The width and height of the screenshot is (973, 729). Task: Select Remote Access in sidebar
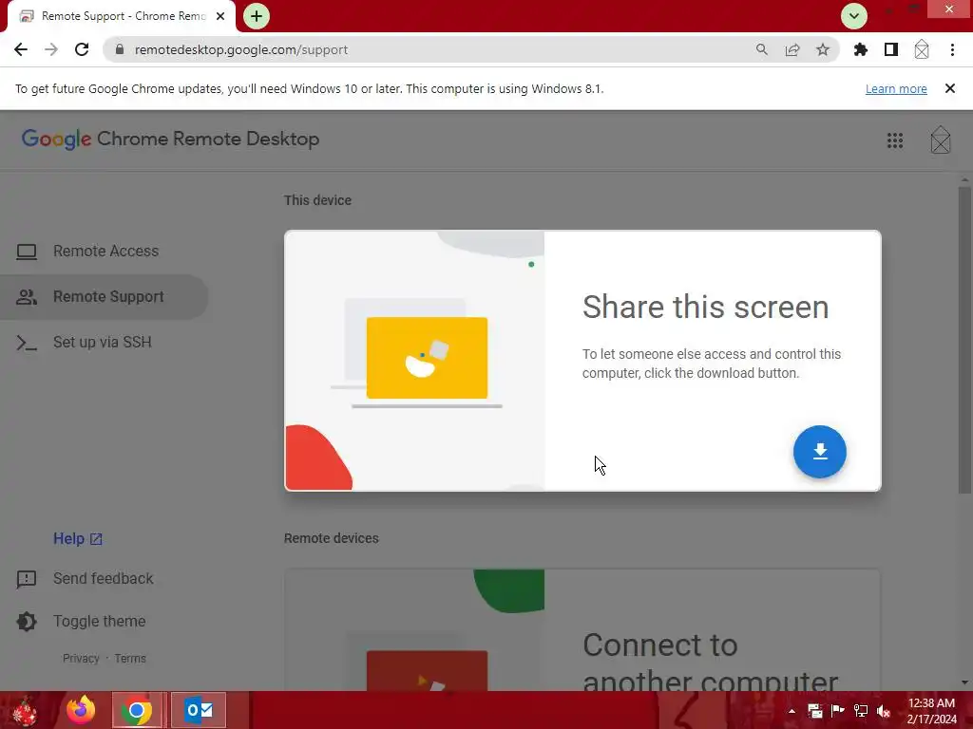point(105,251)
